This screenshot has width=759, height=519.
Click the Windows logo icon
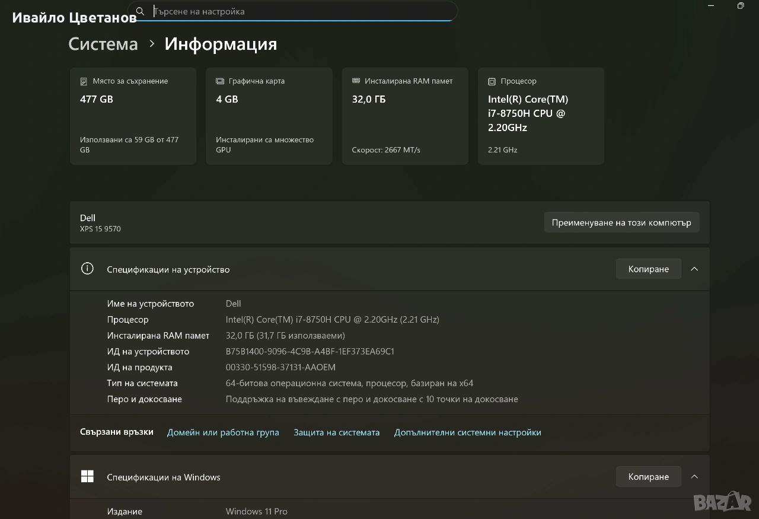point(87,477)
